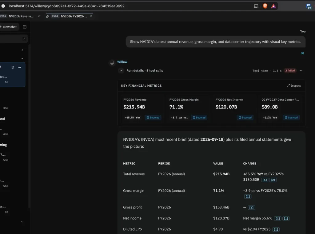The width and height of the screenshot is (315, 234).
Task: Click the sidebar search field with slash
Action: (x=14, y=39)
